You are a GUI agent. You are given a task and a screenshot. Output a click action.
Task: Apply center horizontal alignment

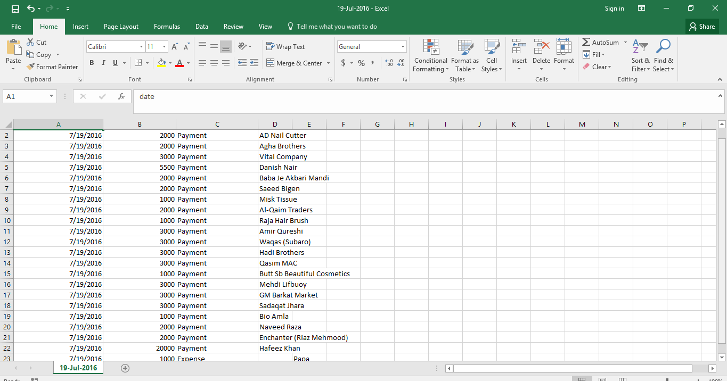(x=214, y=63)
